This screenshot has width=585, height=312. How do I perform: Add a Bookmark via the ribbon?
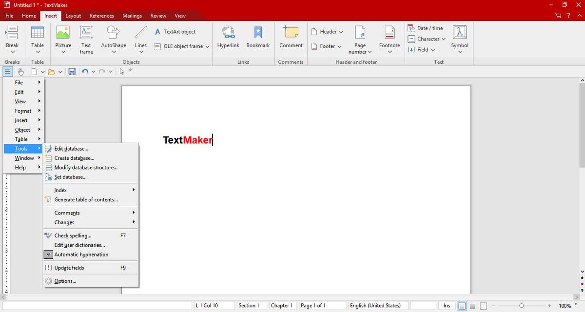click(258, 37)
